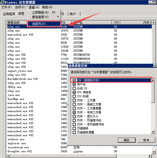The width and height of the screenshot is (157, 158).
Task: Click the user name gjpyun
Action: coord(78,151)
